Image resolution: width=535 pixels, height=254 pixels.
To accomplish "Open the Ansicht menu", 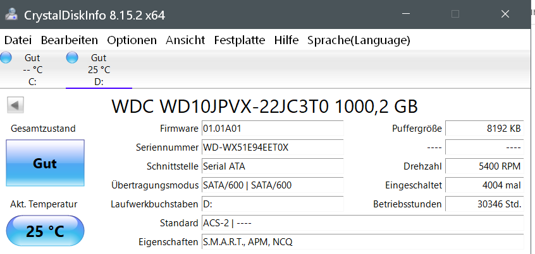I will pos(185,40).
